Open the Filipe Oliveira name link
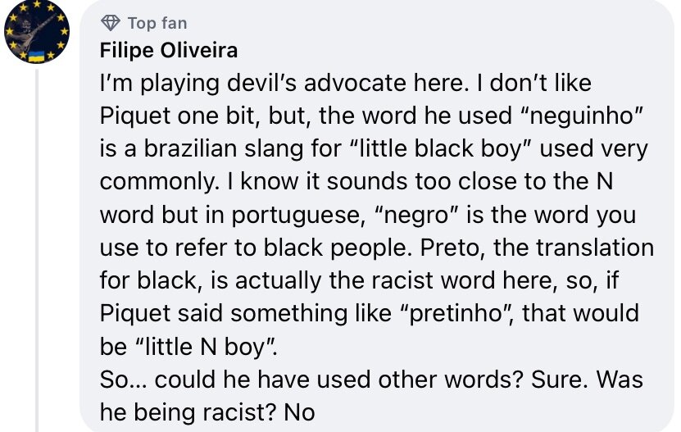This screenshot has height=432, width=681. [169, 50]
